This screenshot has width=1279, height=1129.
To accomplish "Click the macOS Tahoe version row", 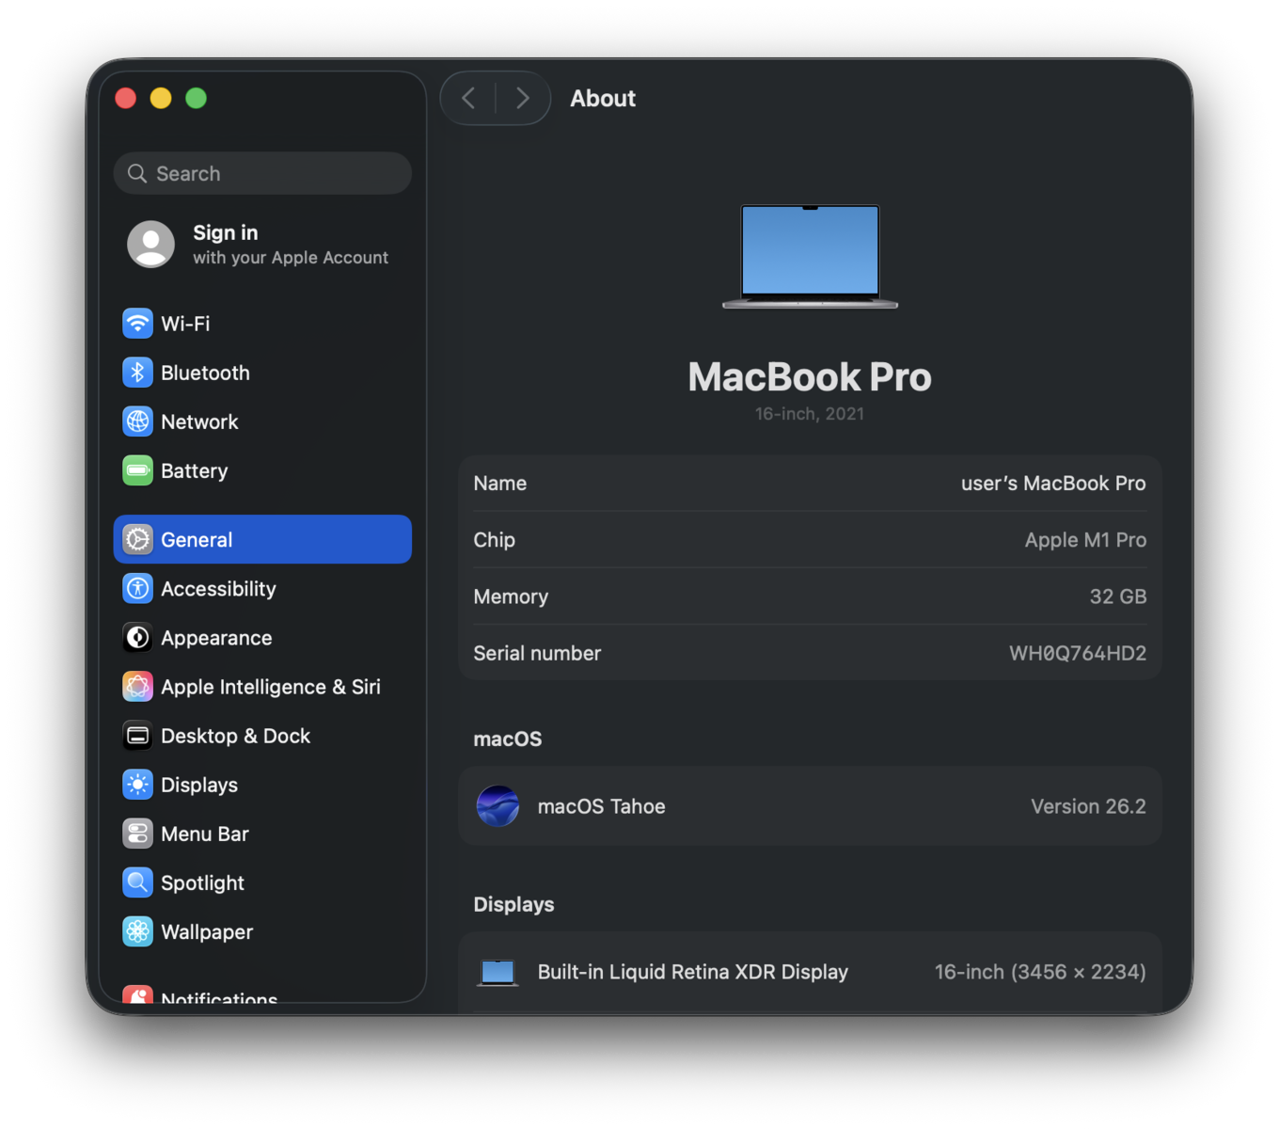I will click(810, 806).
